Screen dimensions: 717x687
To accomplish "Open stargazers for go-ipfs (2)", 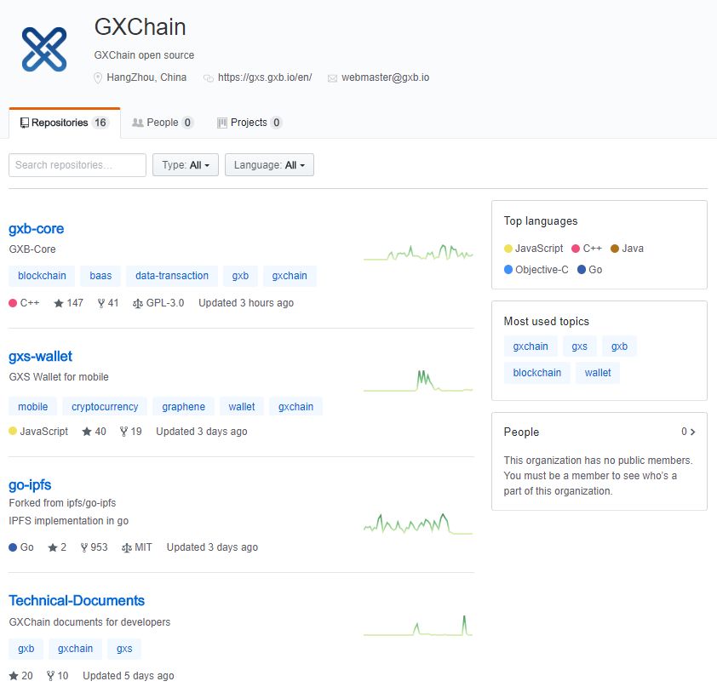I will [57, 547].
